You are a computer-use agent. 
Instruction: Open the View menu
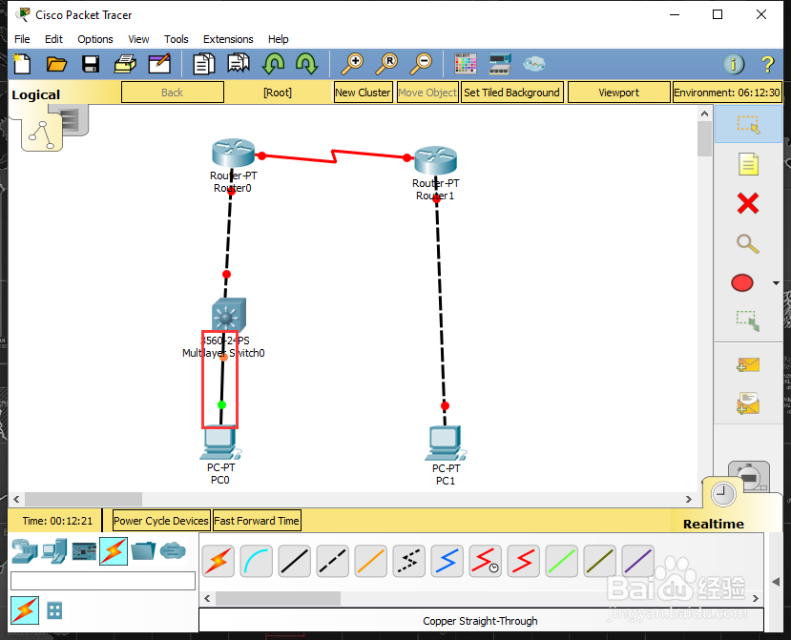click(x=138, y=39)
